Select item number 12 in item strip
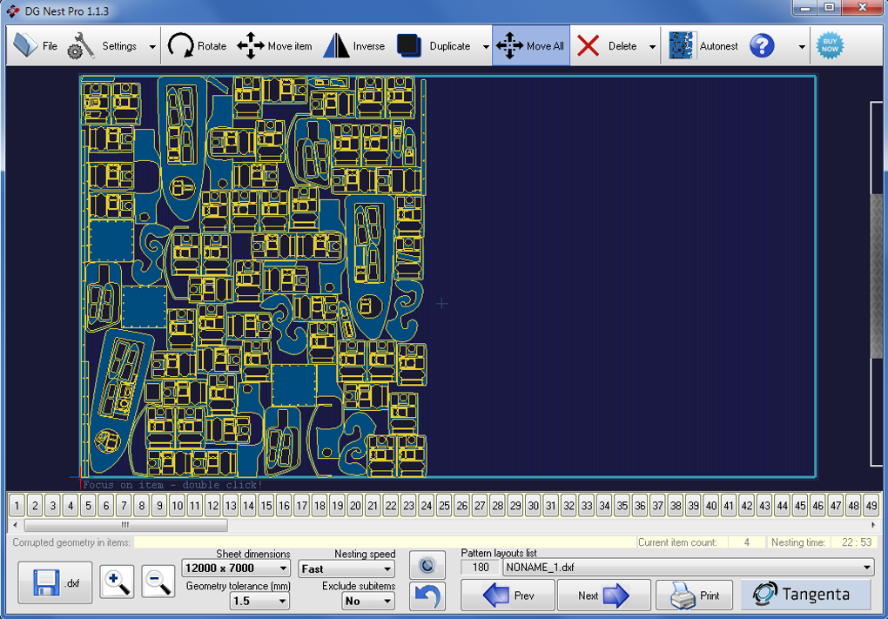This screenshot has width=888, height=619. [x=212, y=505]
